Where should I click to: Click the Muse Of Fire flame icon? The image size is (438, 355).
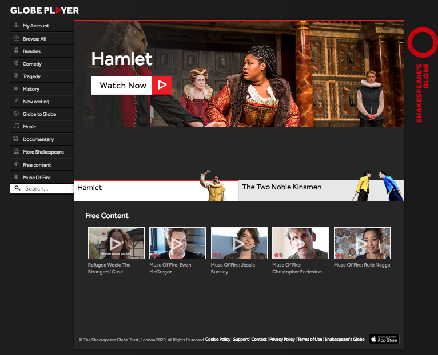17,177
